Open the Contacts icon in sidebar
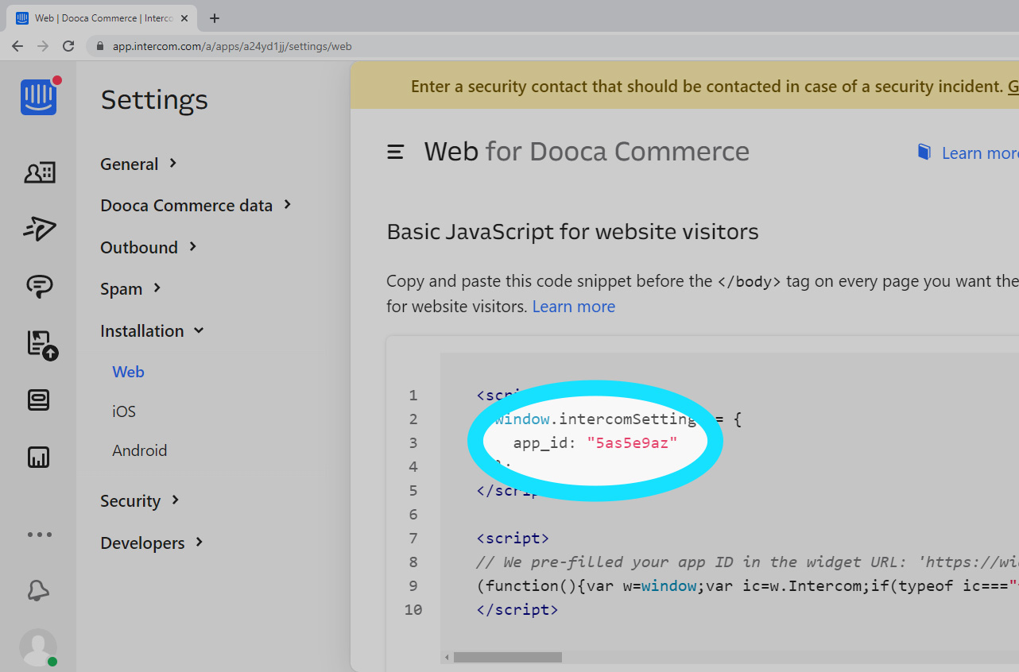This screenshot has height=672, width=1019. point(39,172)
